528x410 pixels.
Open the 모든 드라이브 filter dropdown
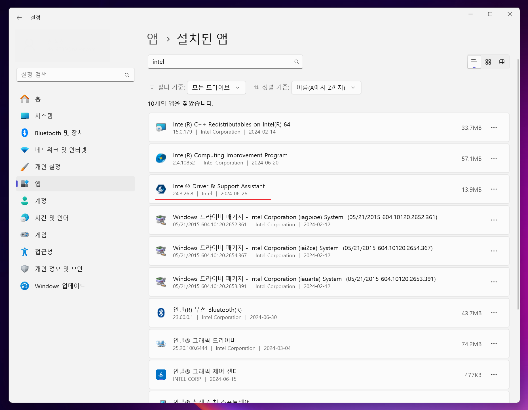tap(216, 88)
